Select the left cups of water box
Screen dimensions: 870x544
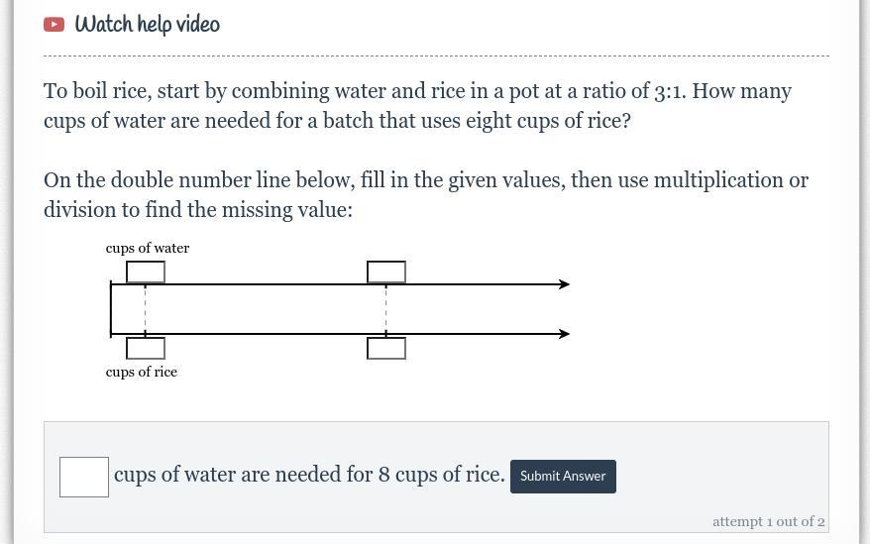(146, 272)
